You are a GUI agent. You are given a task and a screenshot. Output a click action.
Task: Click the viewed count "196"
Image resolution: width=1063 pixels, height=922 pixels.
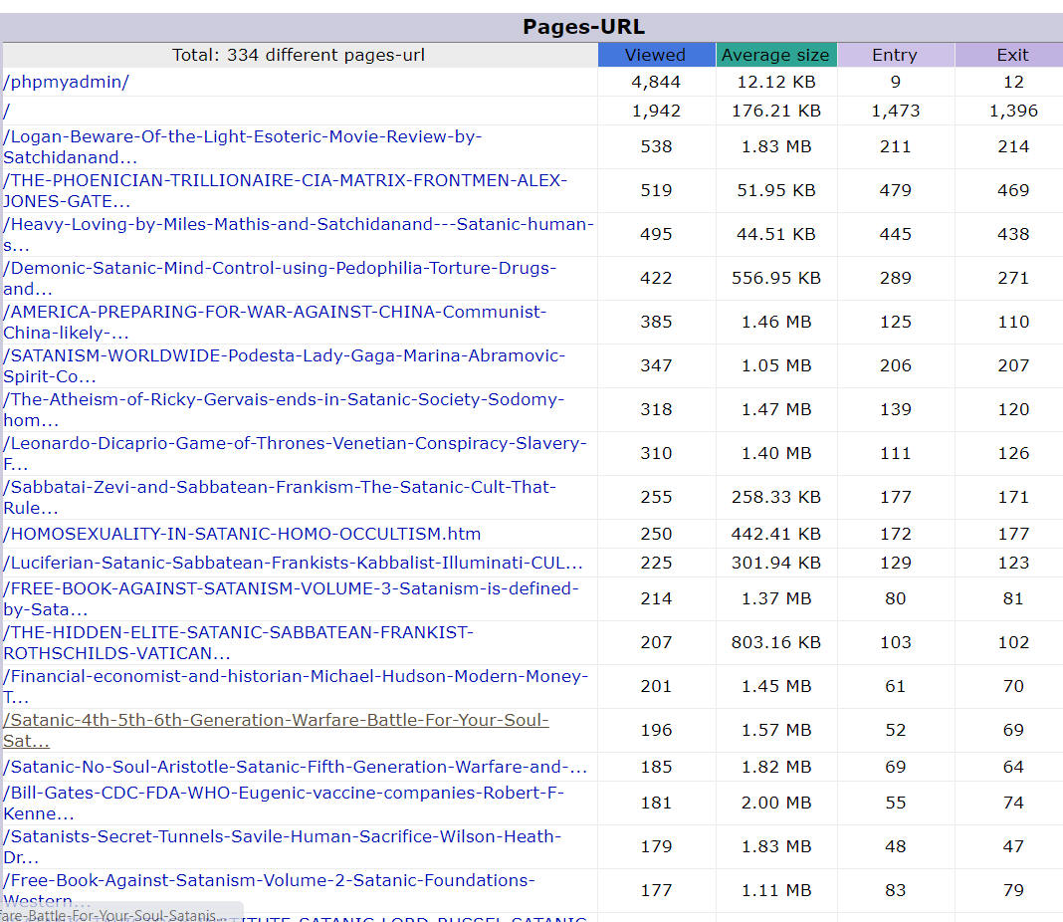(656, 730)
